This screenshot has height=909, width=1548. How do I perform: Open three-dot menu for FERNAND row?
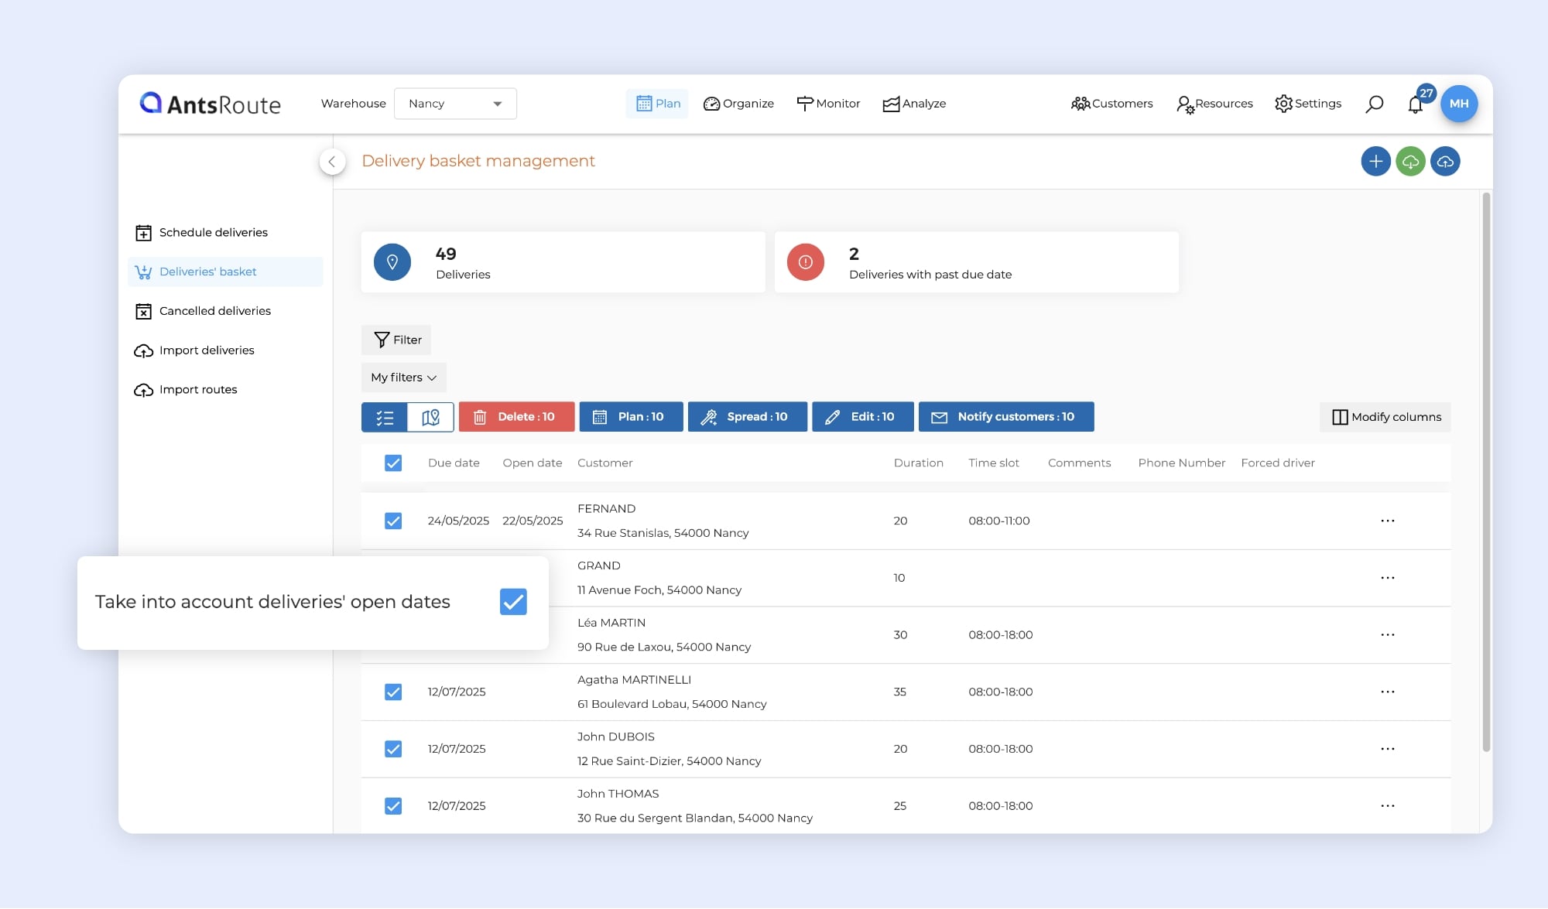[x=1387, y=521]
